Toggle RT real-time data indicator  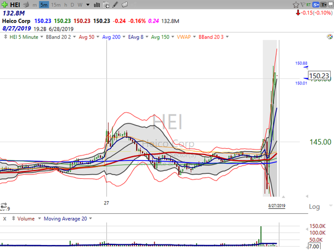pos(308,4)
